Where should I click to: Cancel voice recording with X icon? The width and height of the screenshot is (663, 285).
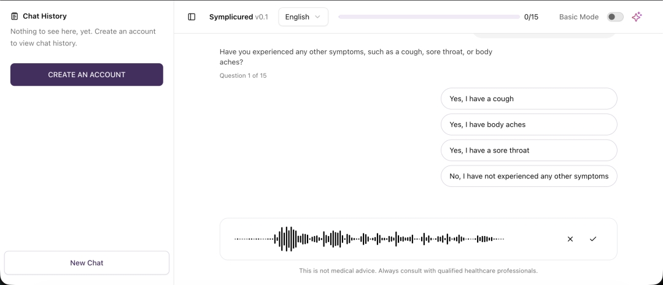(x=570, y=239)
